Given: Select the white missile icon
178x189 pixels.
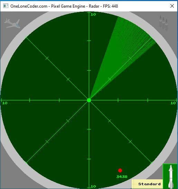Looking at the screenshot, I should (x=170, y=177).
